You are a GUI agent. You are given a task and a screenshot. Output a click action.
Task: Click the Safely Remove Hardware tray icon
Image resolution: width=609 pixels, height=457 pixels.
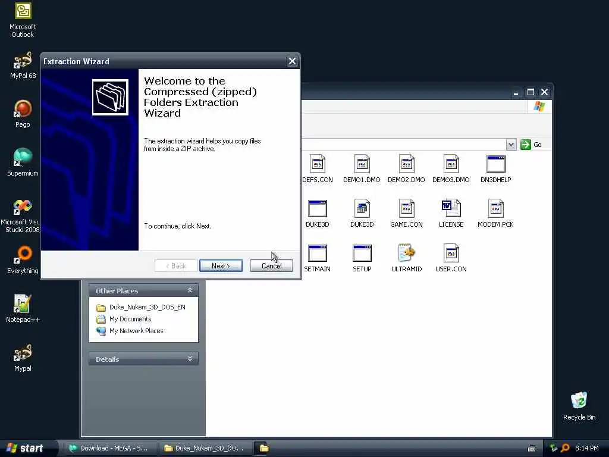click(554, 448)
